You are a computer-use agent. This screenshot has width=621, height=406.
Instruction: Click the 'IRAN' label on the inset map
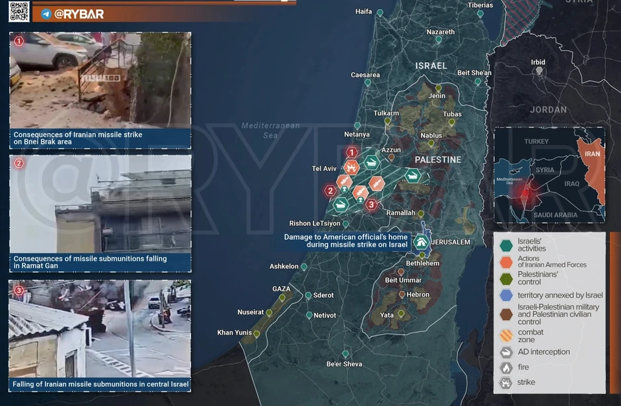[592, 154]
